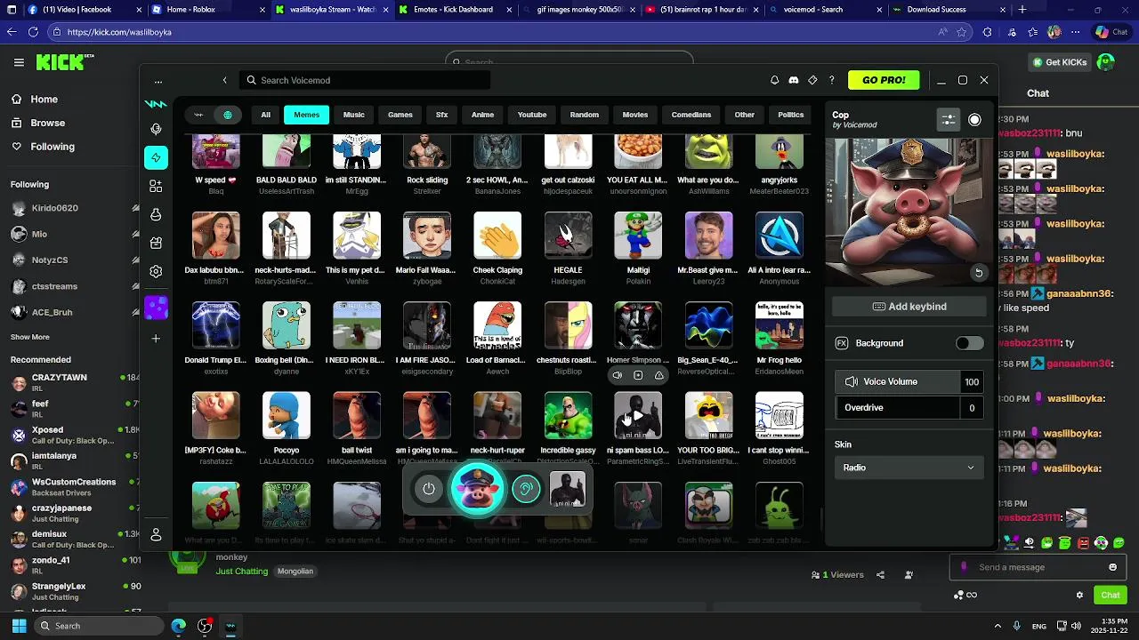Click the Send a message chat field
Viewport: 1139px width, 640px height.
(1037, 567)
